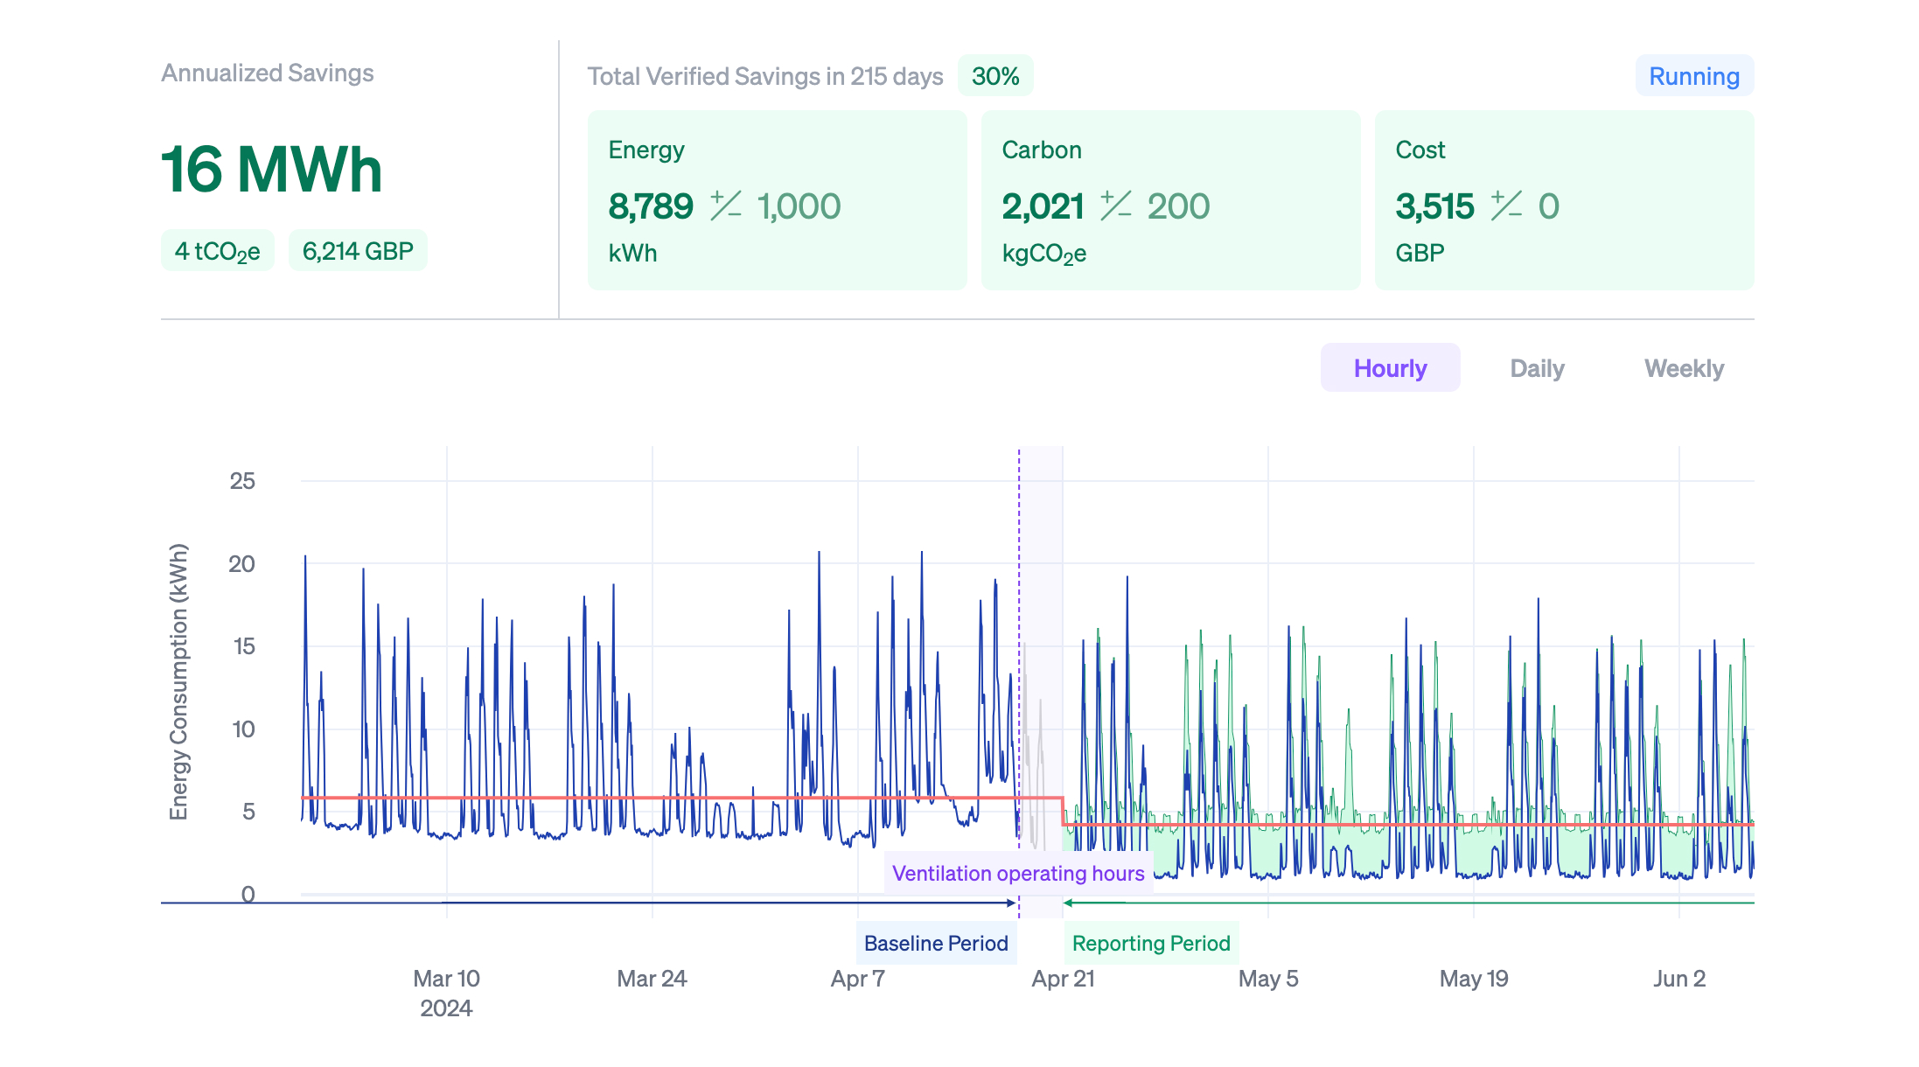1919x1067 pixels.
Task: Select the 4 tCO2e badge
Action: tap(217, 249)
